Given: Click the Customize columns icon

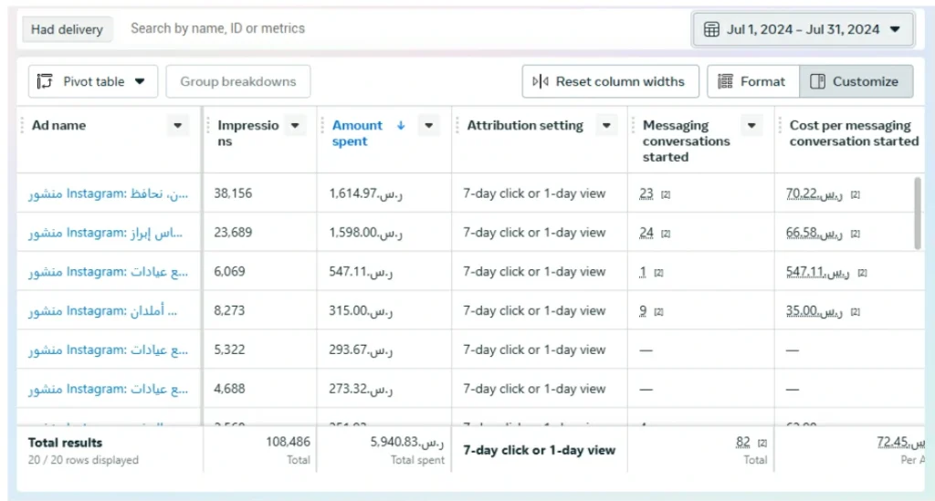Looking at the screenshot, I should 817,81.
